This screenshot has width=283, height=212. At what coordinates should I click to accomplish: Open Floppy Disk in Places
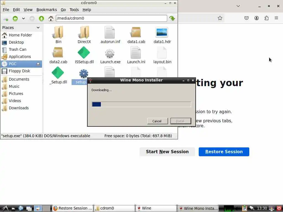coord(21,71)
